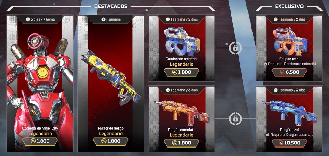Viewport: 329px width, 156px height.
Task: Click the clock icon on Factor de riesgo's 1 semana timer
Action: pyautogui.click(x=103, y=19)
